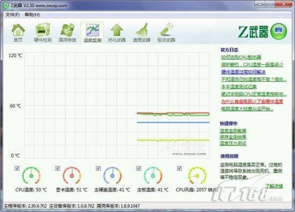Click the 使用说明 heading
Image resolution: width=295 pixels, height=212 pixels.
(230, 156)
